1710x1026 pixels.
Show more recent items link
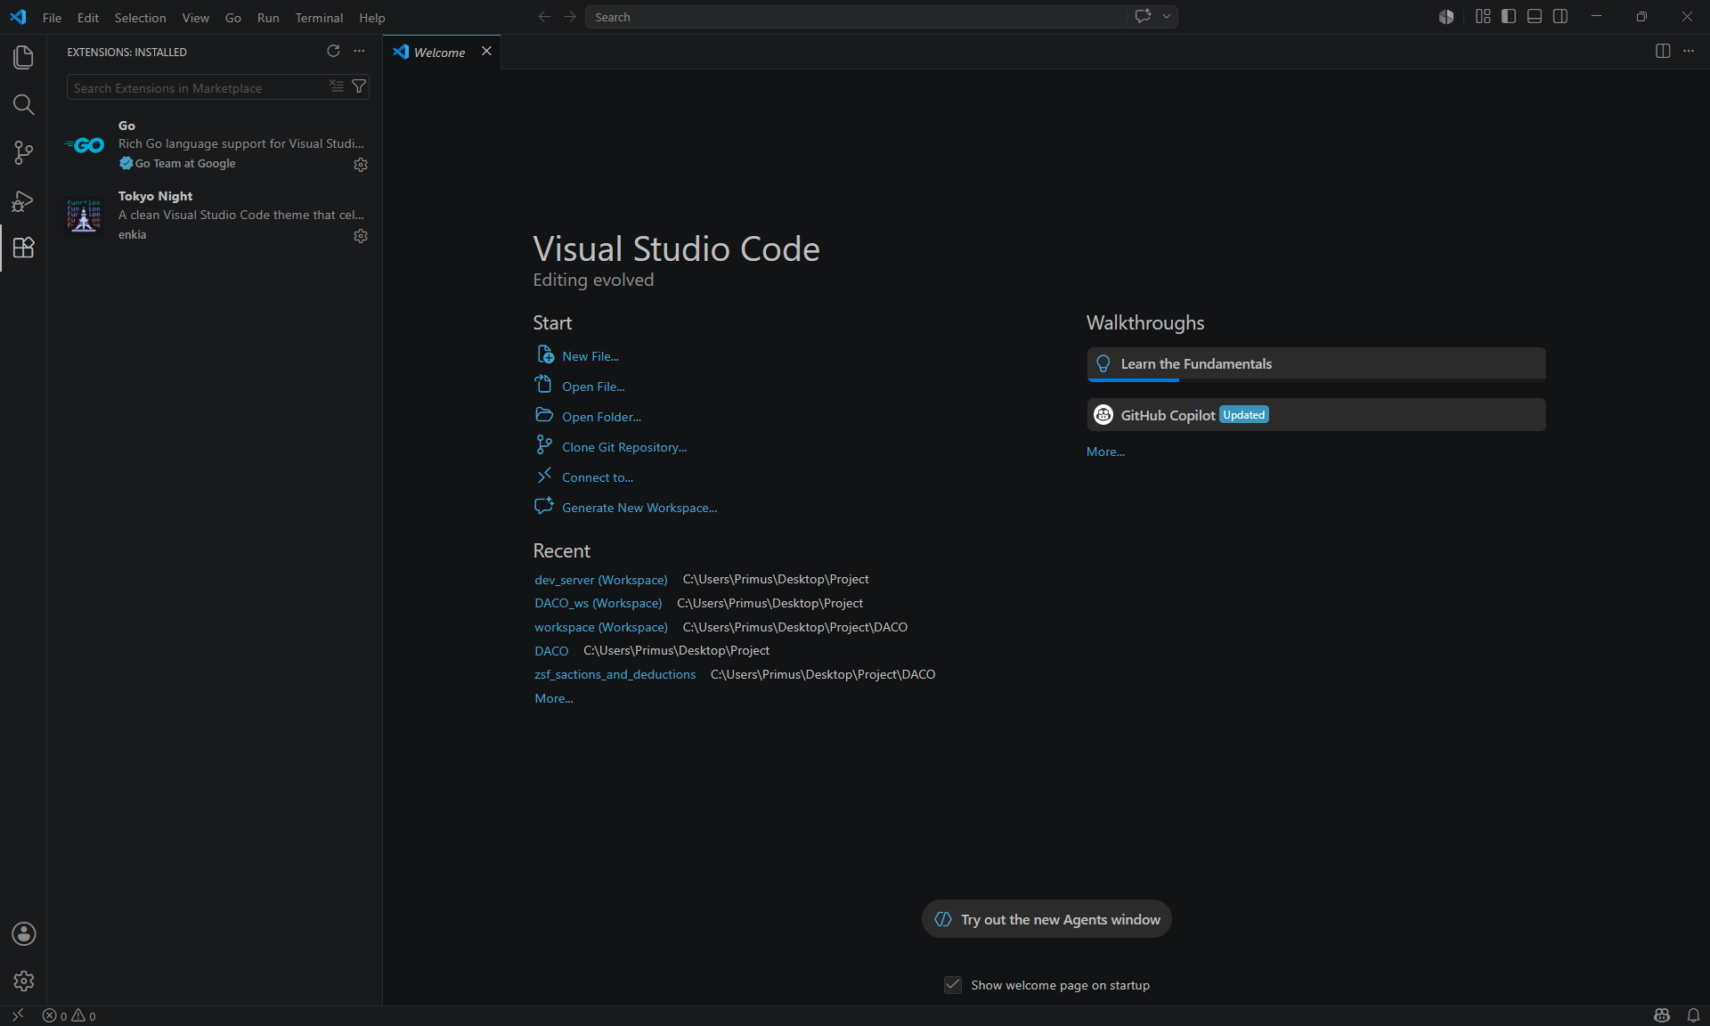coord(554,698)
